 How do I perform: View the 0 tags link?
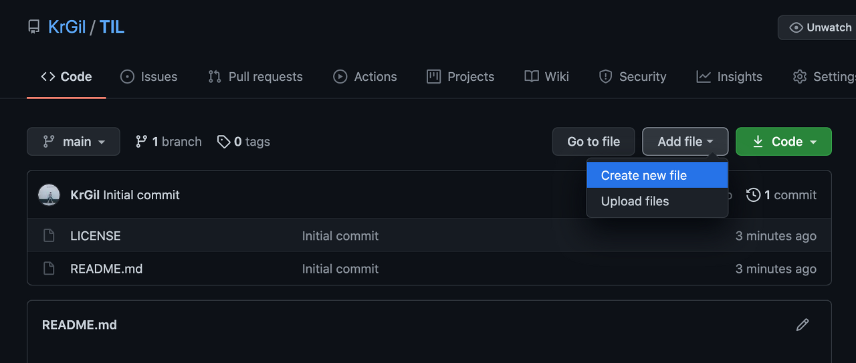244,142
